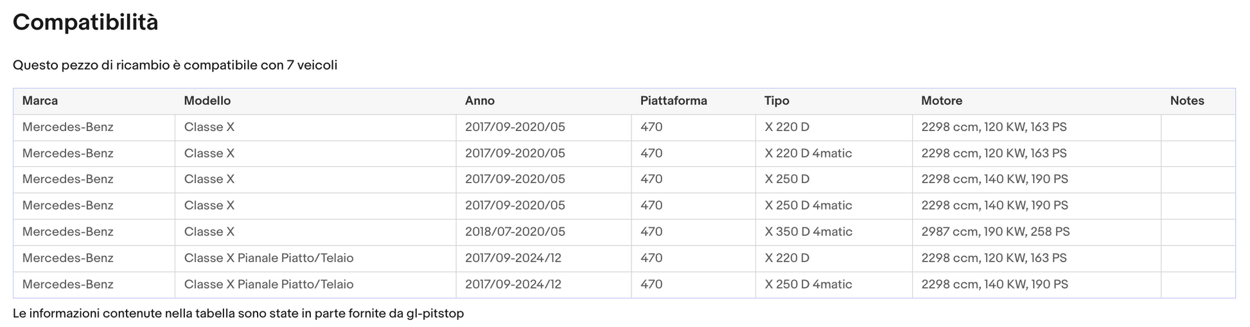Select the last row's X 250 D 4matic cell
1250x327 pixels.
coord(808,285)
